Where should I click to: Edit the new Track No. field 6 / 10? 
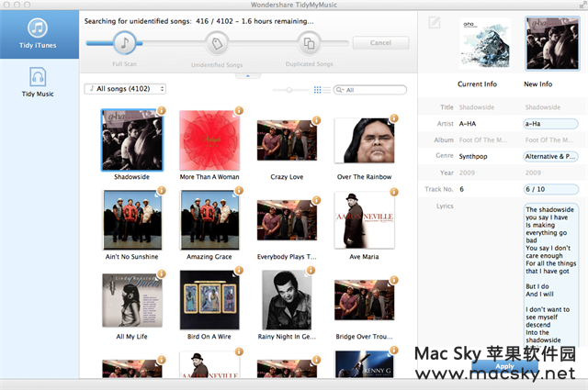(550, 189)
